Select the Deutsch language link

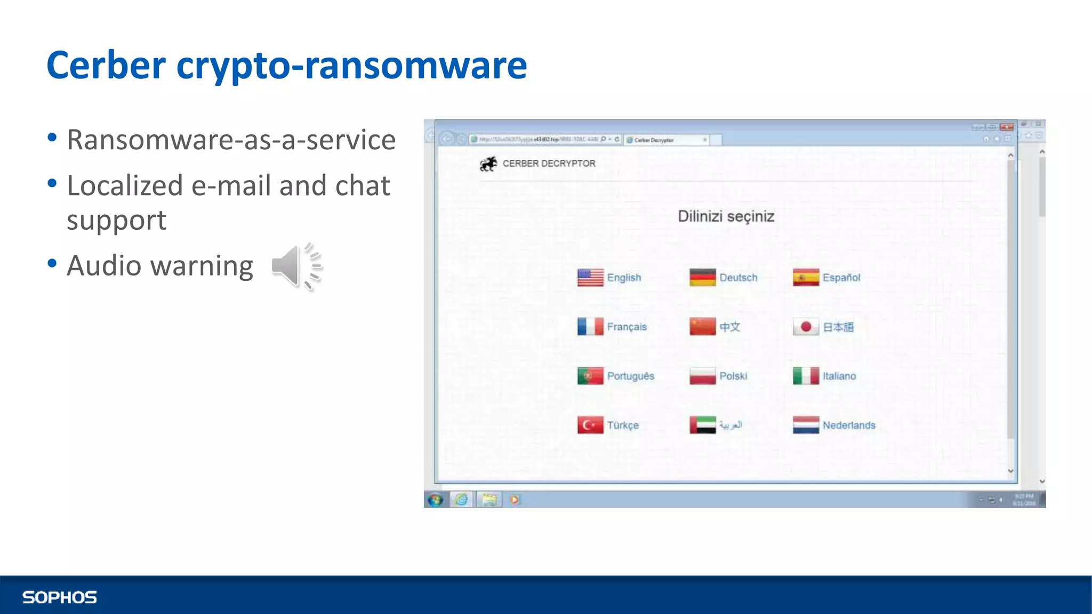[x=738, y=278]
